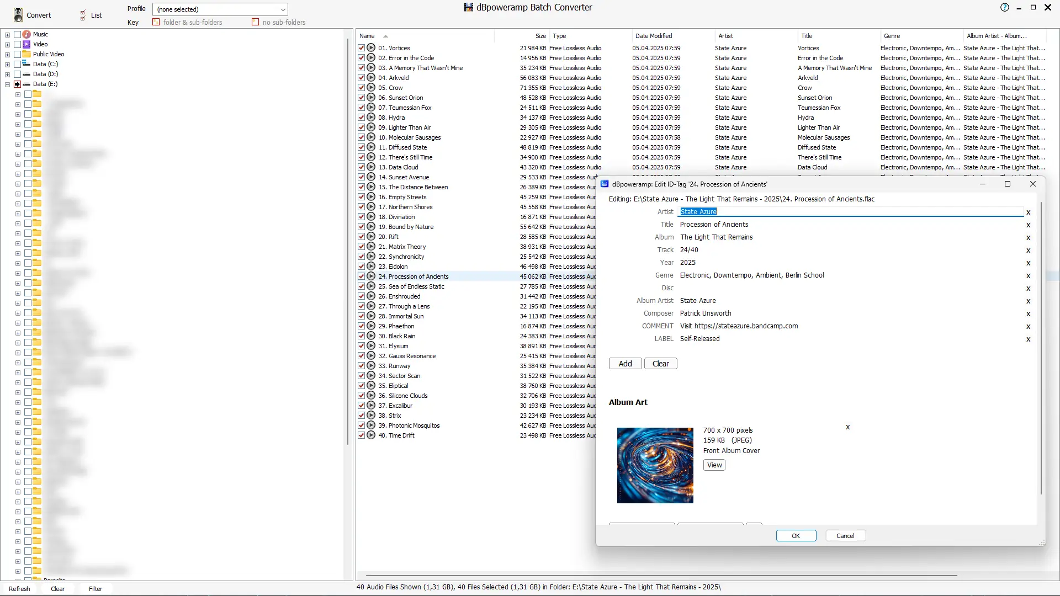
Task: Click the List checkmark icon
Action: (x=83, y=15)
